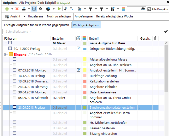Check the box for 'Rückfrage Zahlung' task
169x136 pixels.
click(15, 76)
